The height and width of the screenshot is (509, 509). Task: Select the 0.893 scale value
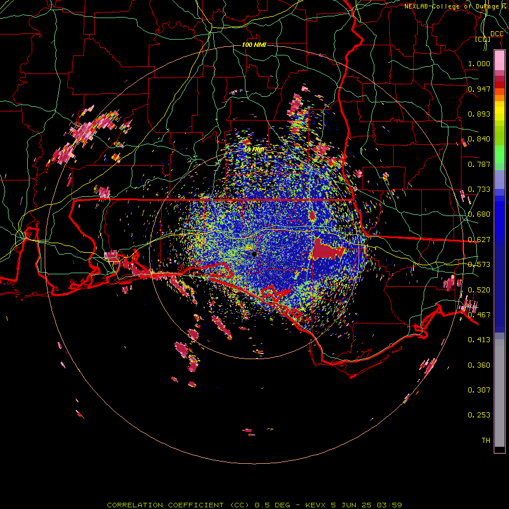coord(479,114)
